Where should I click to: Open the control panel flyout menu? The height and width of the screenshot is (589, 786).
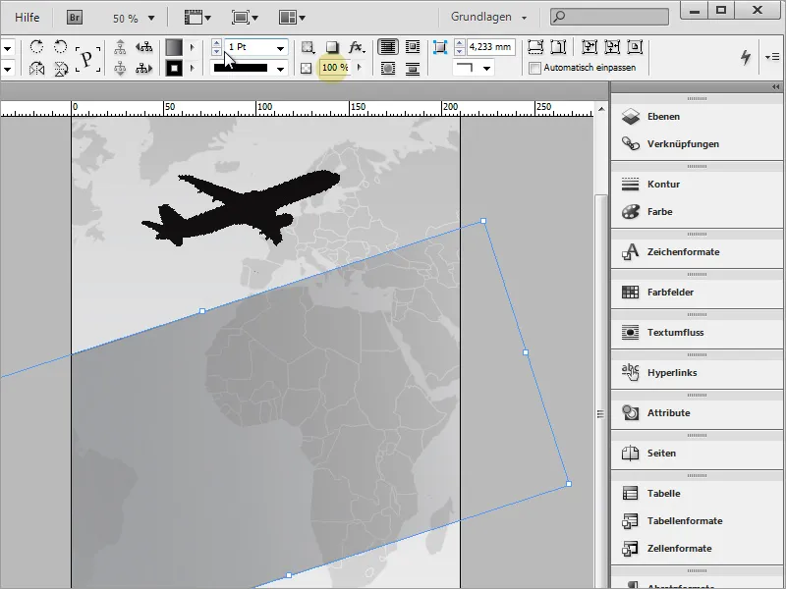click(772, 58)
